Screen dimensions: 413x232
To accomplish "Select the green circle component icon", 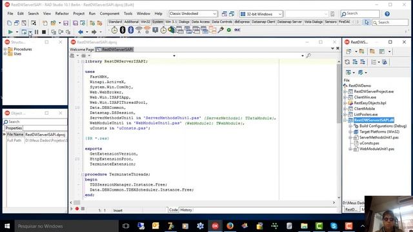I will click(x=229, y=30).
